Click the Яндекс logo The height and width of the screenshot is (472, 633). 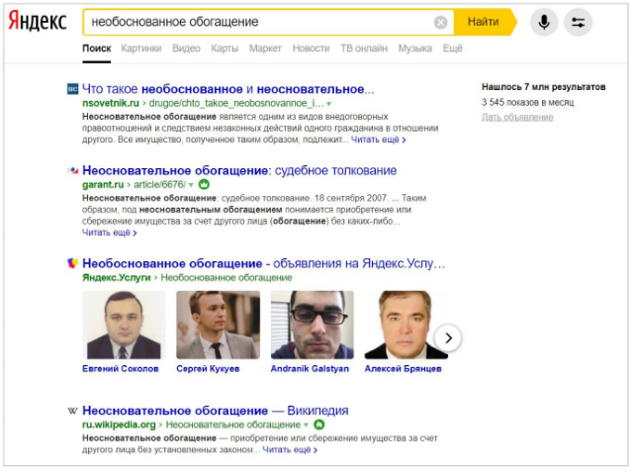pos(38,21)
